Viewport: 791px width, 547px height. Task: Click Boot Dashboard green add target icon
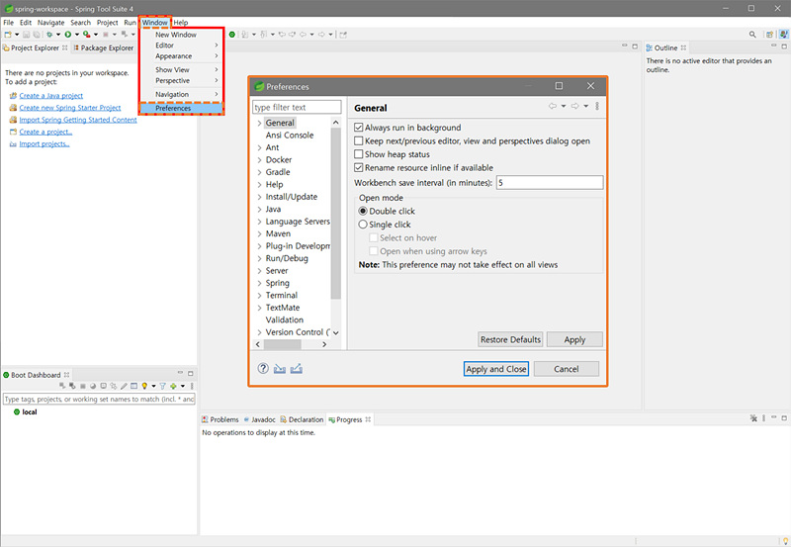click(173, 386)
